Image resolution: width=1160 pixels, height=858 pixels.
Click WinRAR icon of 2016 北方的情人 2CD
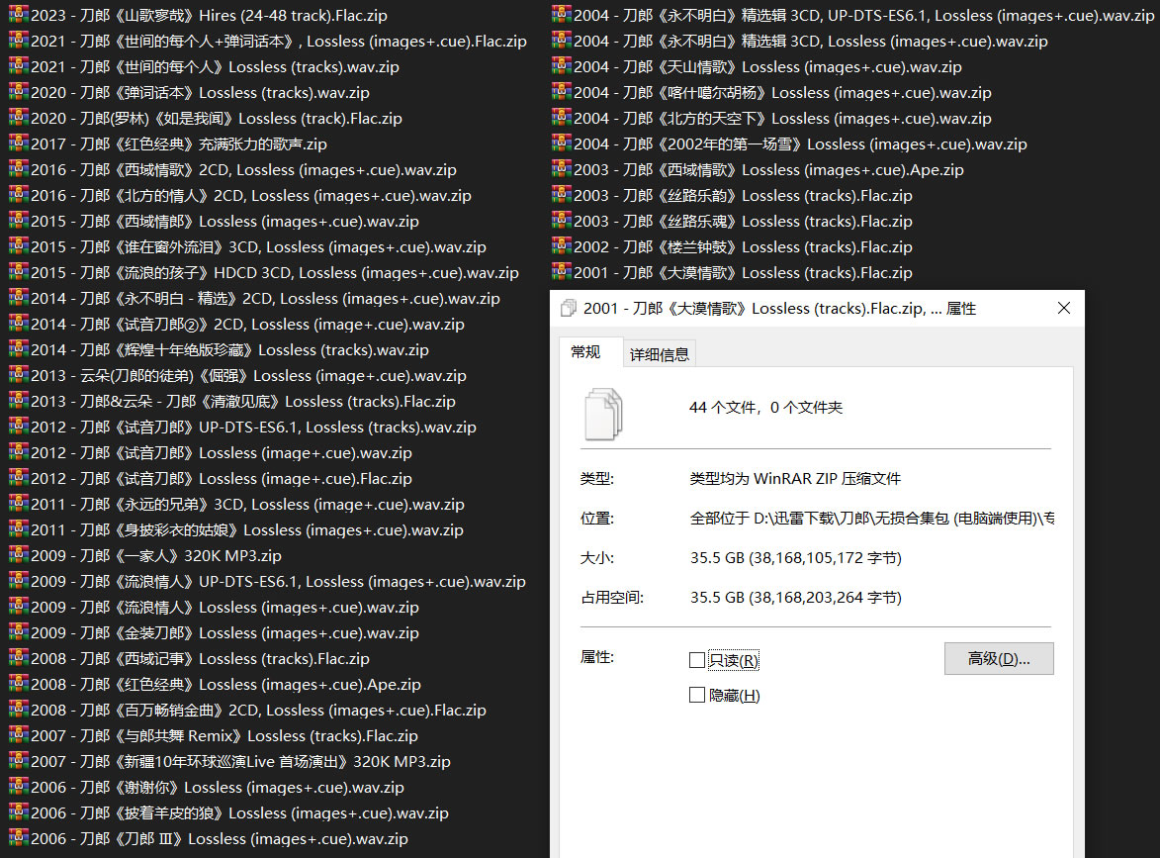pyautogui.click(x=19, y=195)
